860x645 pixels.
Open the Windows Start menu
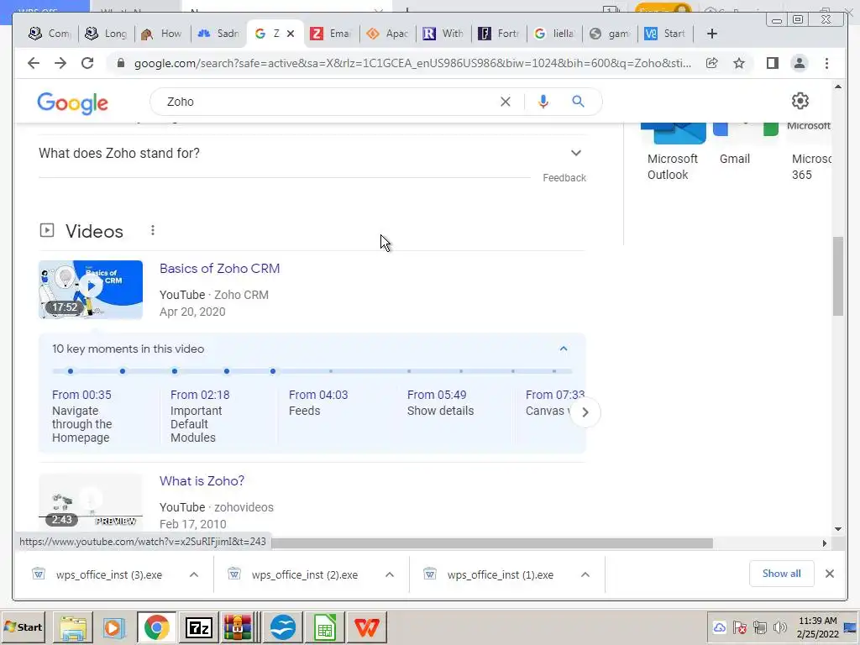tap(23, 627)
